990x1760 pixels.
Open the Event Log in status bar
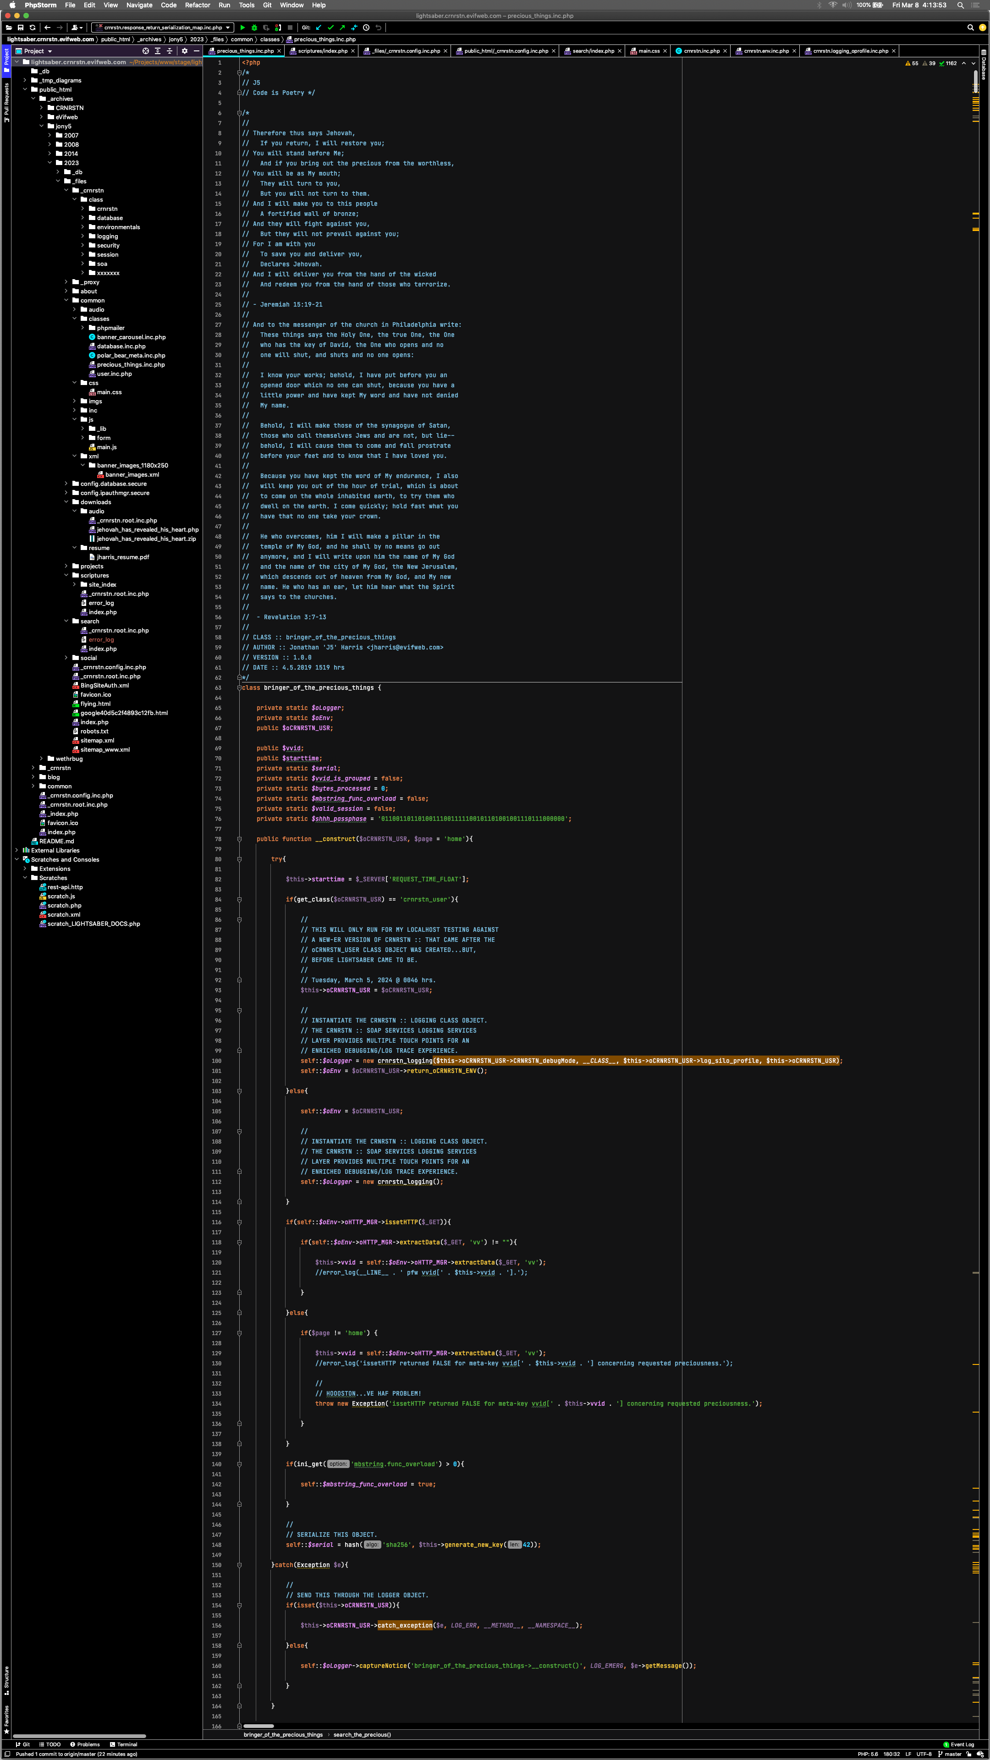coord(958,1744)
